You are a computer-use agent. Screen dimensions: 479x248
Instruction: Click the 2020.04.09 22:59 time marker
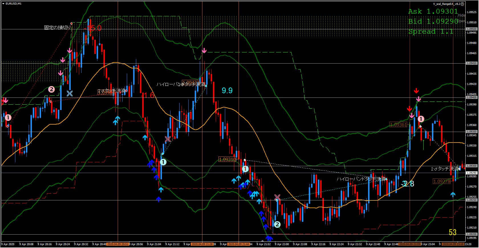pos(410,244)
